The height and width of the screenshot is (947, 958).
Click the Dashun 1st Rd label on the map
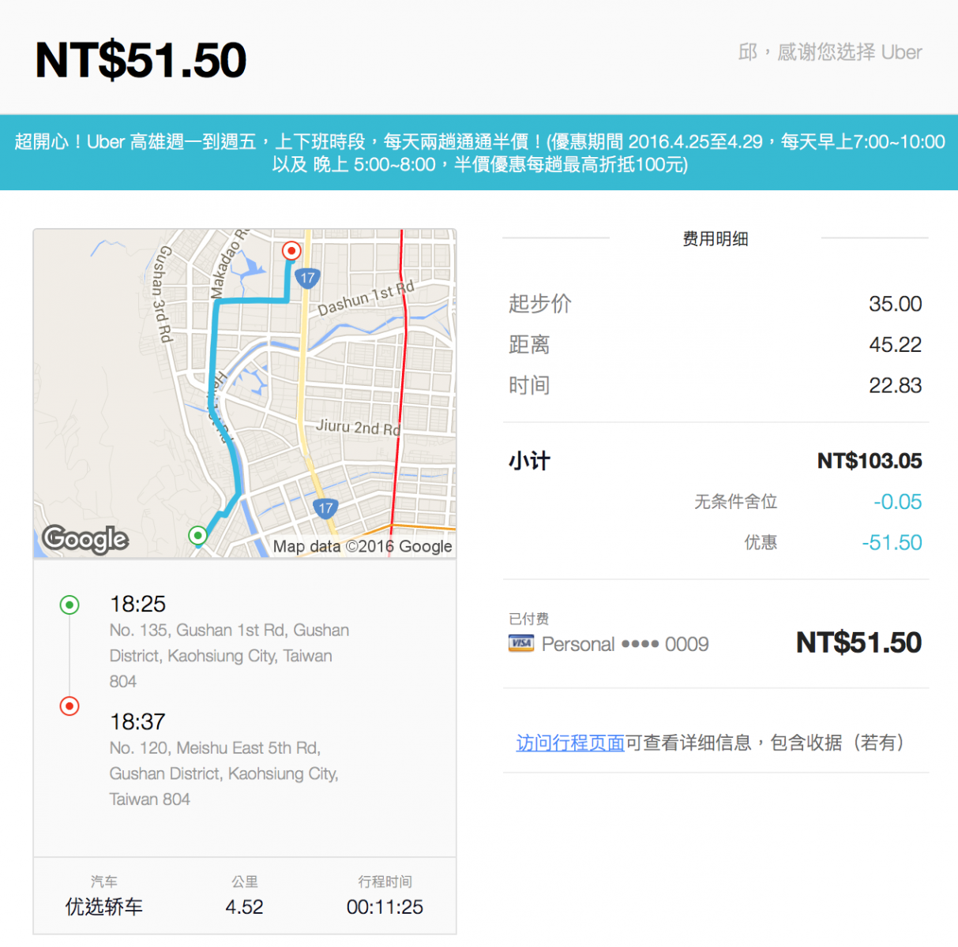coord(366,298)
